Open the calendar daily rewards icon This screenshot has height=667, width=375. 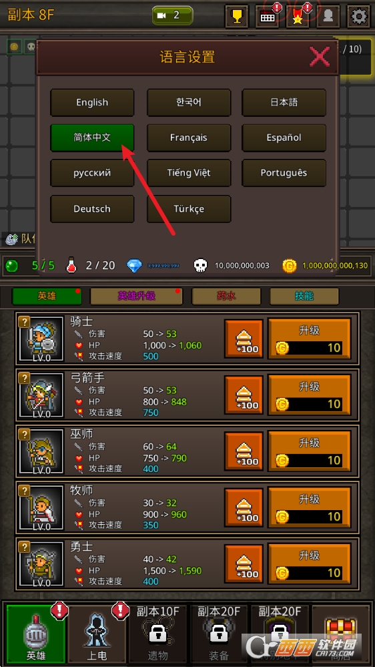tap(268, 17)
